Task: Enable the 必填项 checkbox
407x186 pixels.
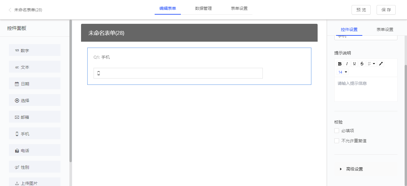Action: point(337,131)
